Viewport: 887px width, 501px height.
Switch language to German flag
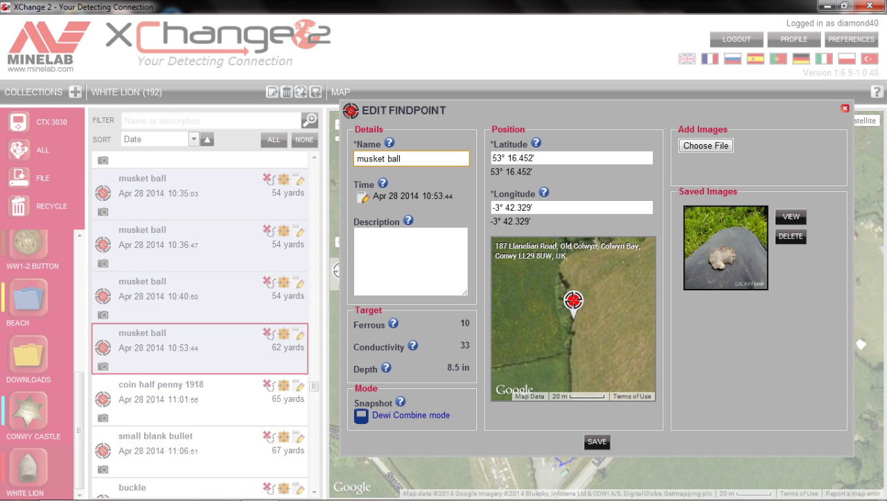801,59
